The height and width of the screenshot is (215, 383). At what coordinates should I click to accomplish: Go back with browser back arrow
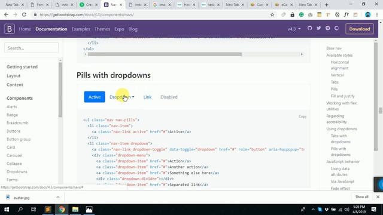[6, 14]
